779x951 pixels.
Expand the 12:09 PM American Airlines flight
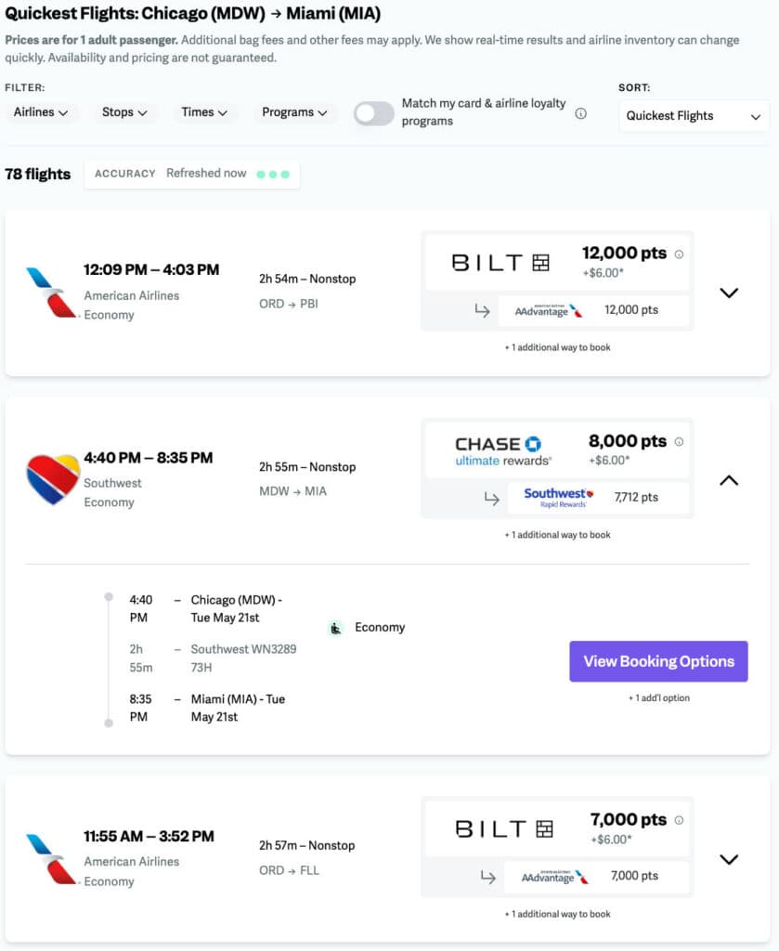coord(729,293)
